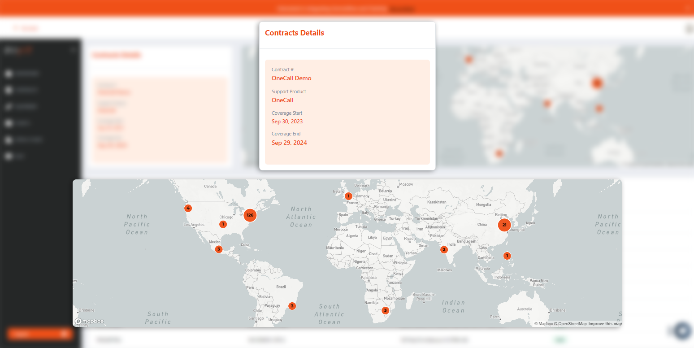Screen dimensions: 694x348
Task: Click the Sep 30, 2023 coverage start date
Action: (287, 122)
